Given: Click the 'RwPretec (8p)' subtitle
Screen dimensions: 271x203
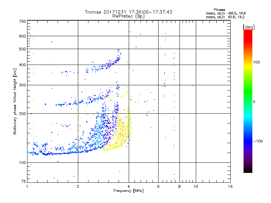Looking at the screenshot, I should click(128, 16).
